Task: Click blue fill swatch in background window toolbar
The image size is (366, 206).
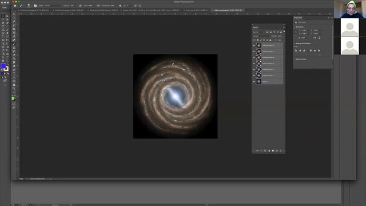Action: [3, 66]
